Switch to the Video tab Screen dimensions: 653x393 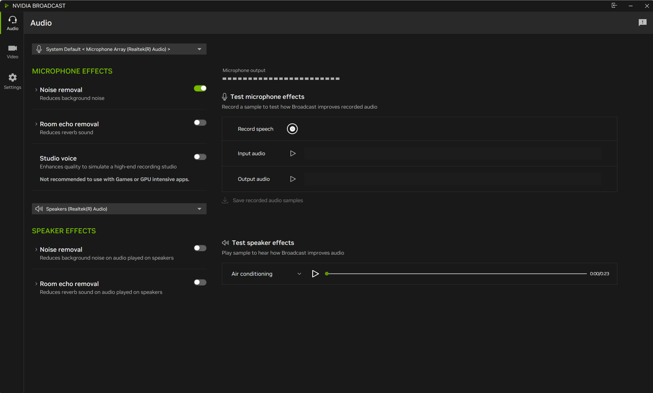pyautogui.click(x=12, y=52)
